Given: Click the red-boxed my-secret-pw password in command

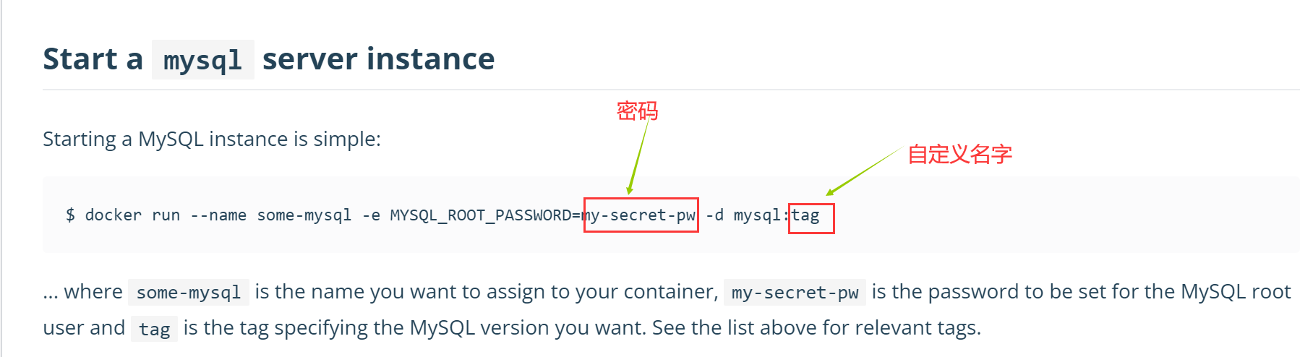Looking at the screenshot, I should pos(641,215).
